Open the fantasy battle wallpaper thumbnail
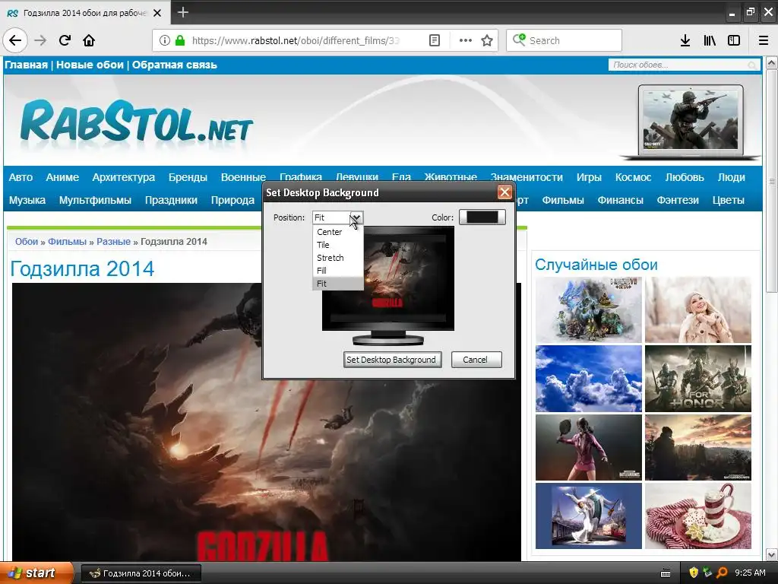 coord(589,310)
